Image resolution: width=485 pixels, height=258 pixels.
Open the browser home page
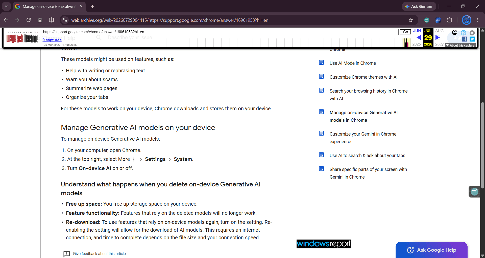tap(40, 20)
